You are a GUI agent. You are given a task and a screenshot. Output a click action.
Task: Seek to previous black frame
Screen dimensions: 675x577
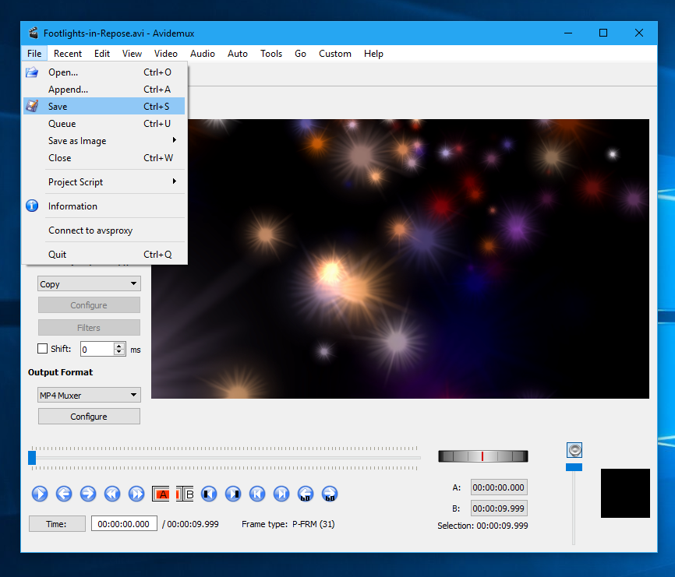pos(209,494)
